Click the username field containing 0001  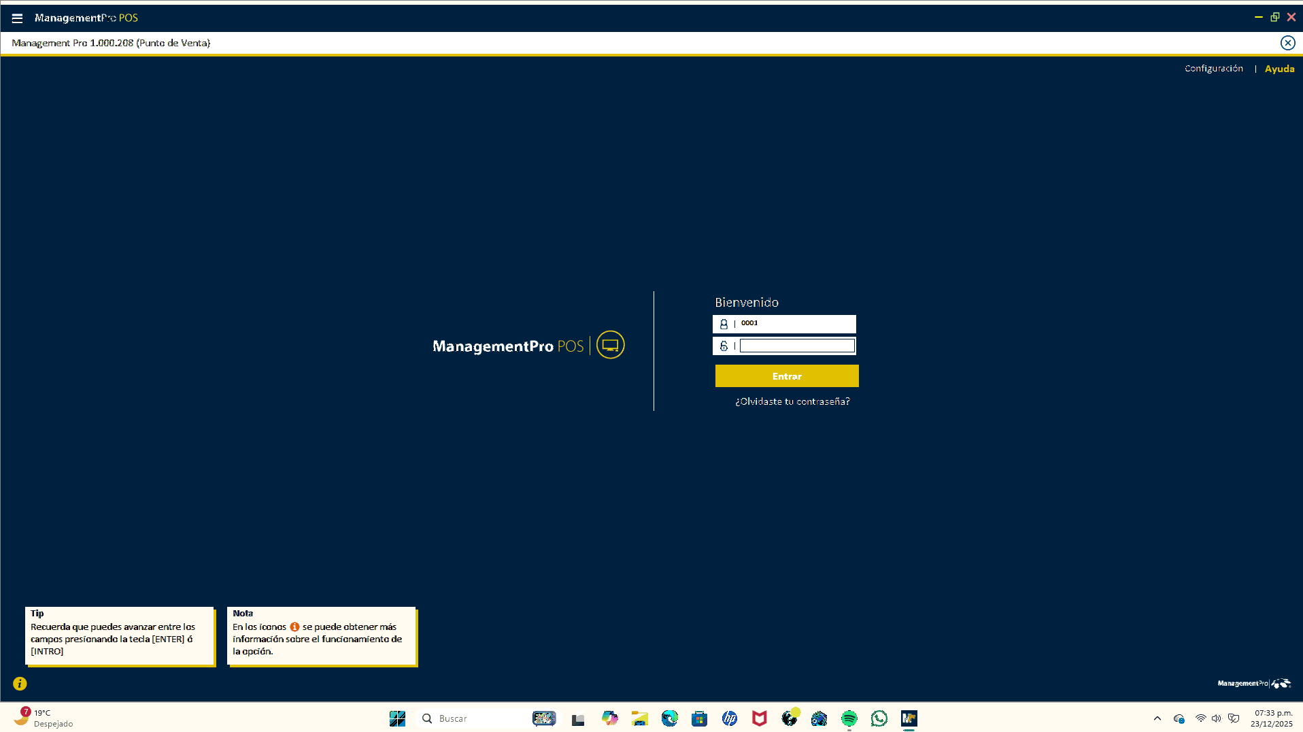click(796, 324)
